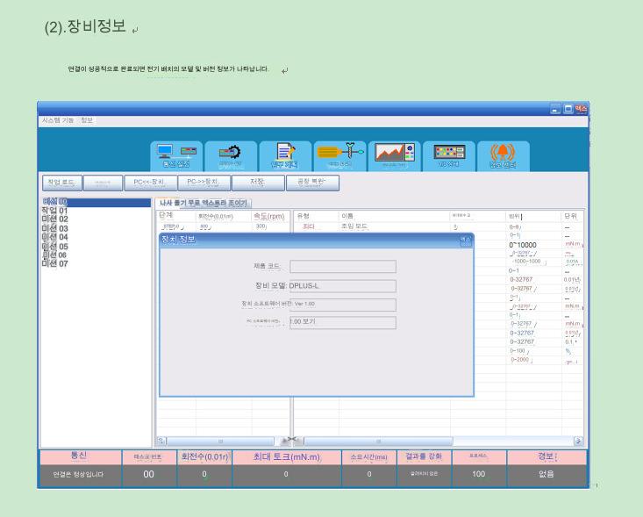Click the right arrow of the horizontal scrollbar
The height and width of the screenshot is (517, 643).
click(578, 441)
